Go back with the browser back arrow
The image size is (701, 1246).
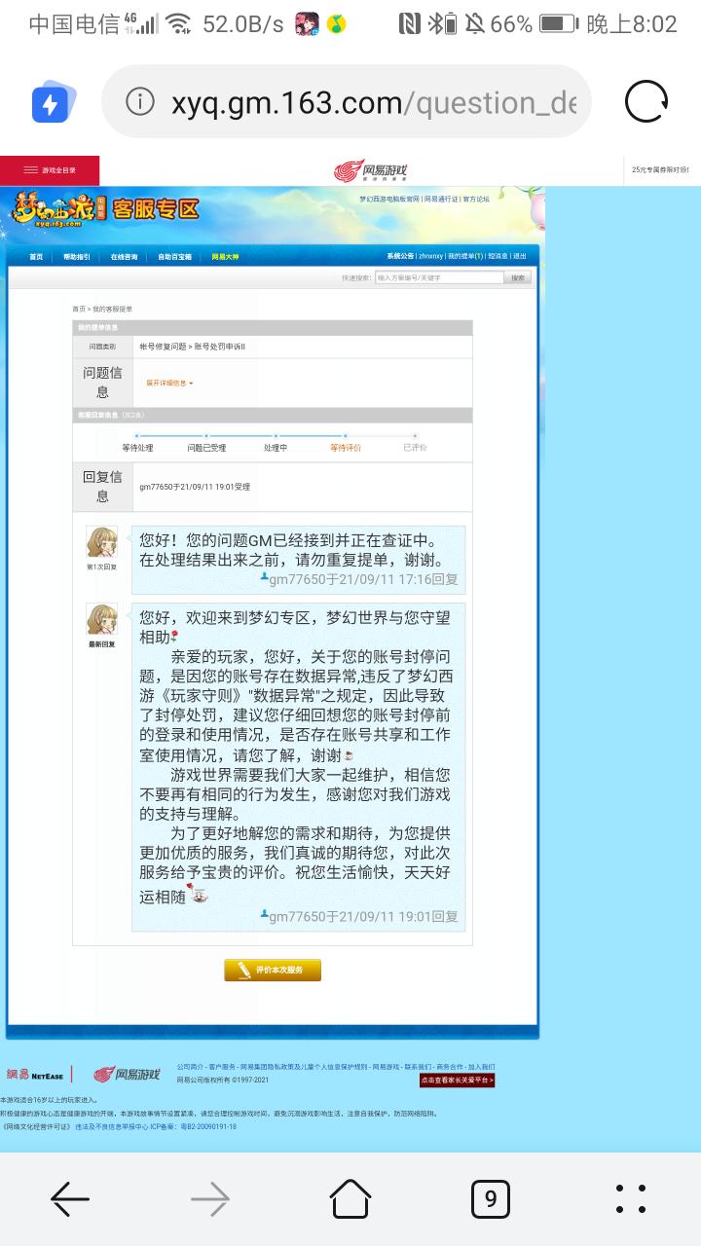pos(70,1199)
